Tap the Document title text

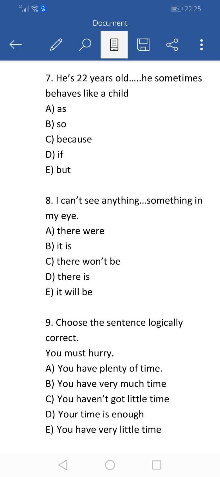(110, 23)
